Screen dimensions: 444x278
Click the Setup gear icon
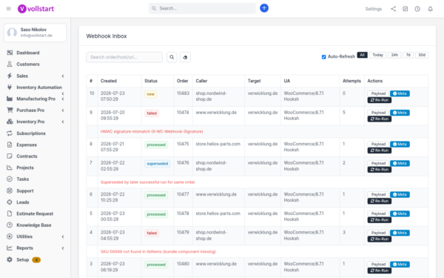(10, 259)
